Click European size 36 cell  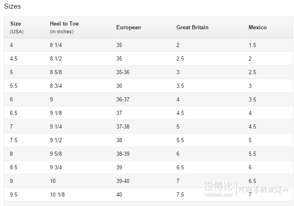click(x=119, y=86)
